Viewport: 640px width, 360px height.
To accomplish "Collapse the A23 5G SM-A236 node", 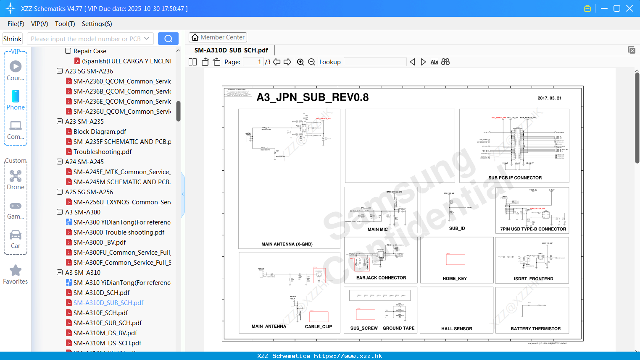I will point(60,71).
